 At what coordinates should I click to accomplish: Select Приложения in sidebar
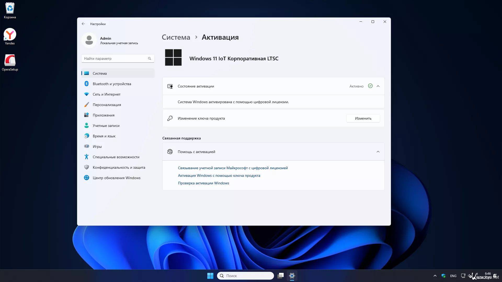coord(103,115)
